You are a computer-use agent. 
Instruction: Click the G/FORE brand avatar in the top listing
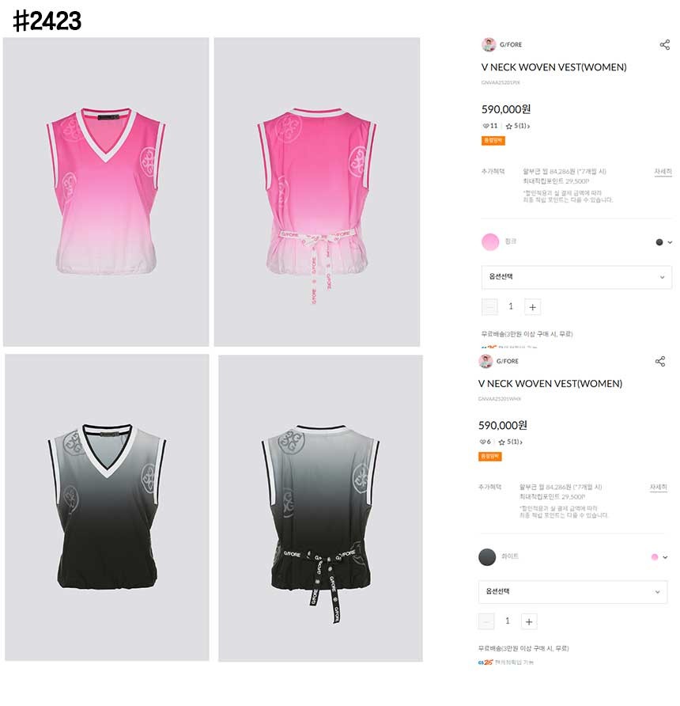[x=489, y=44]
